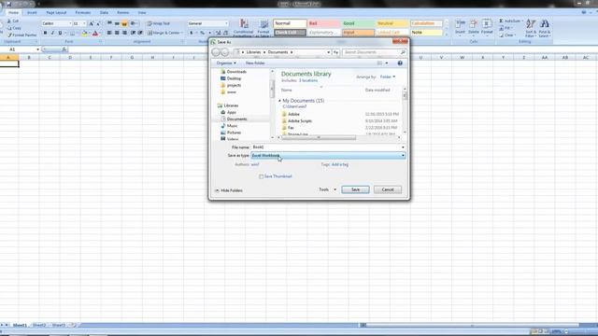This screenshot has width=598, height=336.
Task: Click the Delete cells icon
Action: (474, 24)
